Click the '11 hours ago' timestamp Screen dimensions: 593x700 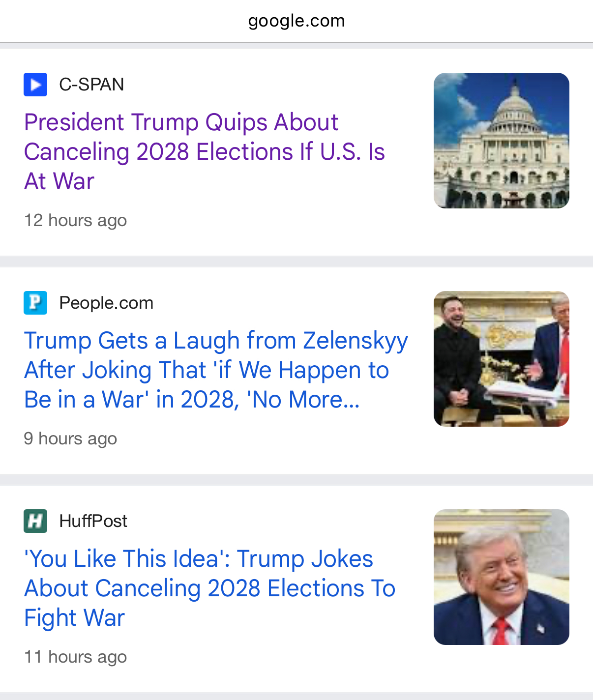76,657
